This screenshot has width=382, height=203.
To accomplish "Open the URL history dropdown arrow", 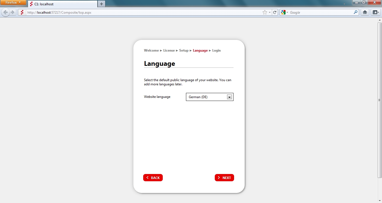I will 270,12.
